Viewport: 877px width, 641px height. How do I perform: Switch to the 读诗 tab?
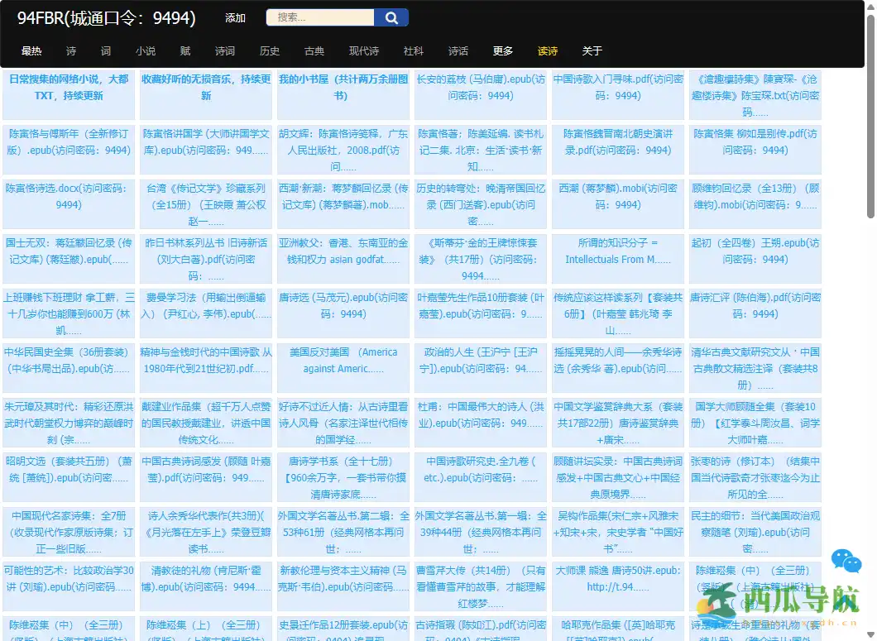pyautogui.click(x=548, y=50)
